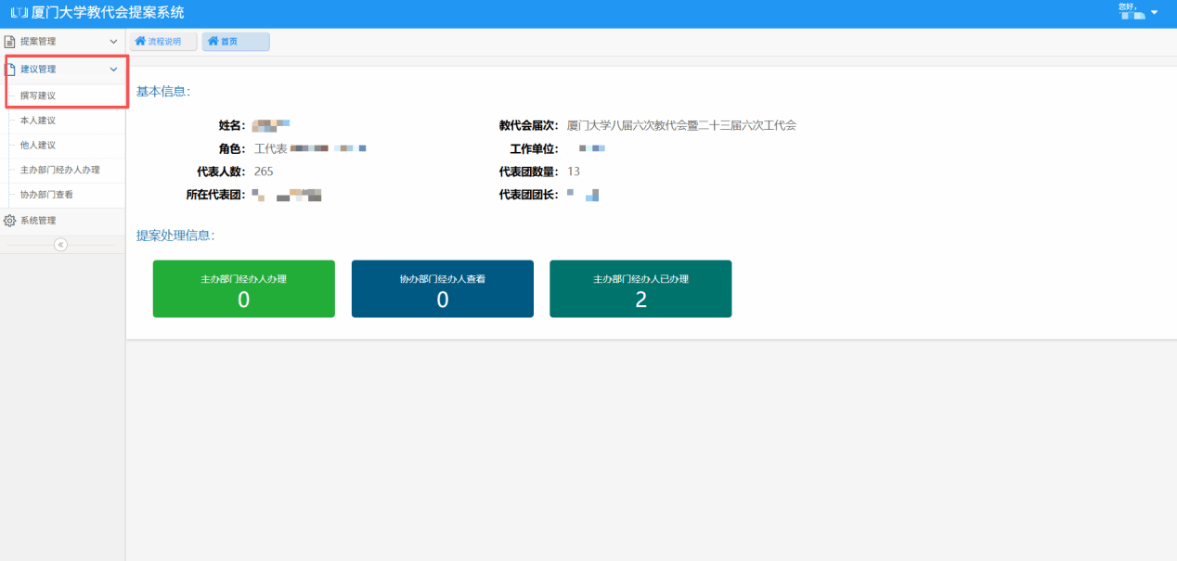Image resolution: width=1177 pixels, height=561 pixels.
Task: Click the file icon beside 建议管理
Action: click(11, 70)
